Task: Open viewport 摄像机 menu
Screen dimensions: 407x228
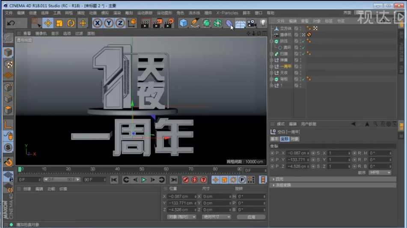Action: pos(41,33)
